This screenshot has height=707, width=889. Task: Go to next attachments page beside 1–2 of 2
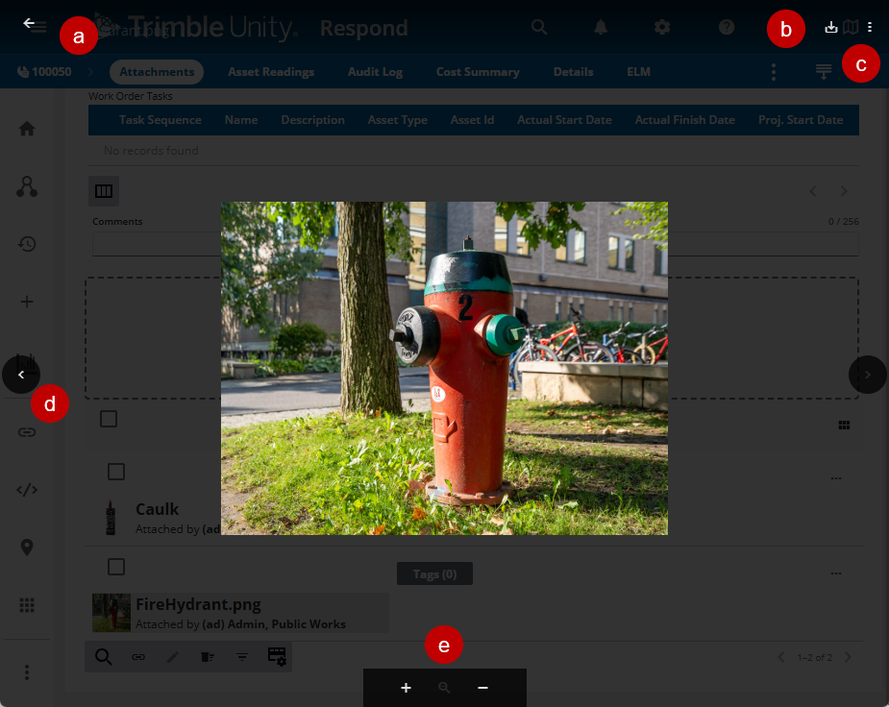[849, 657]
